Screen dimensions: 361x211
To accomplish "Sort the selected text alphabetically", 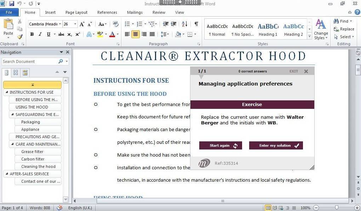I will 184,24.
